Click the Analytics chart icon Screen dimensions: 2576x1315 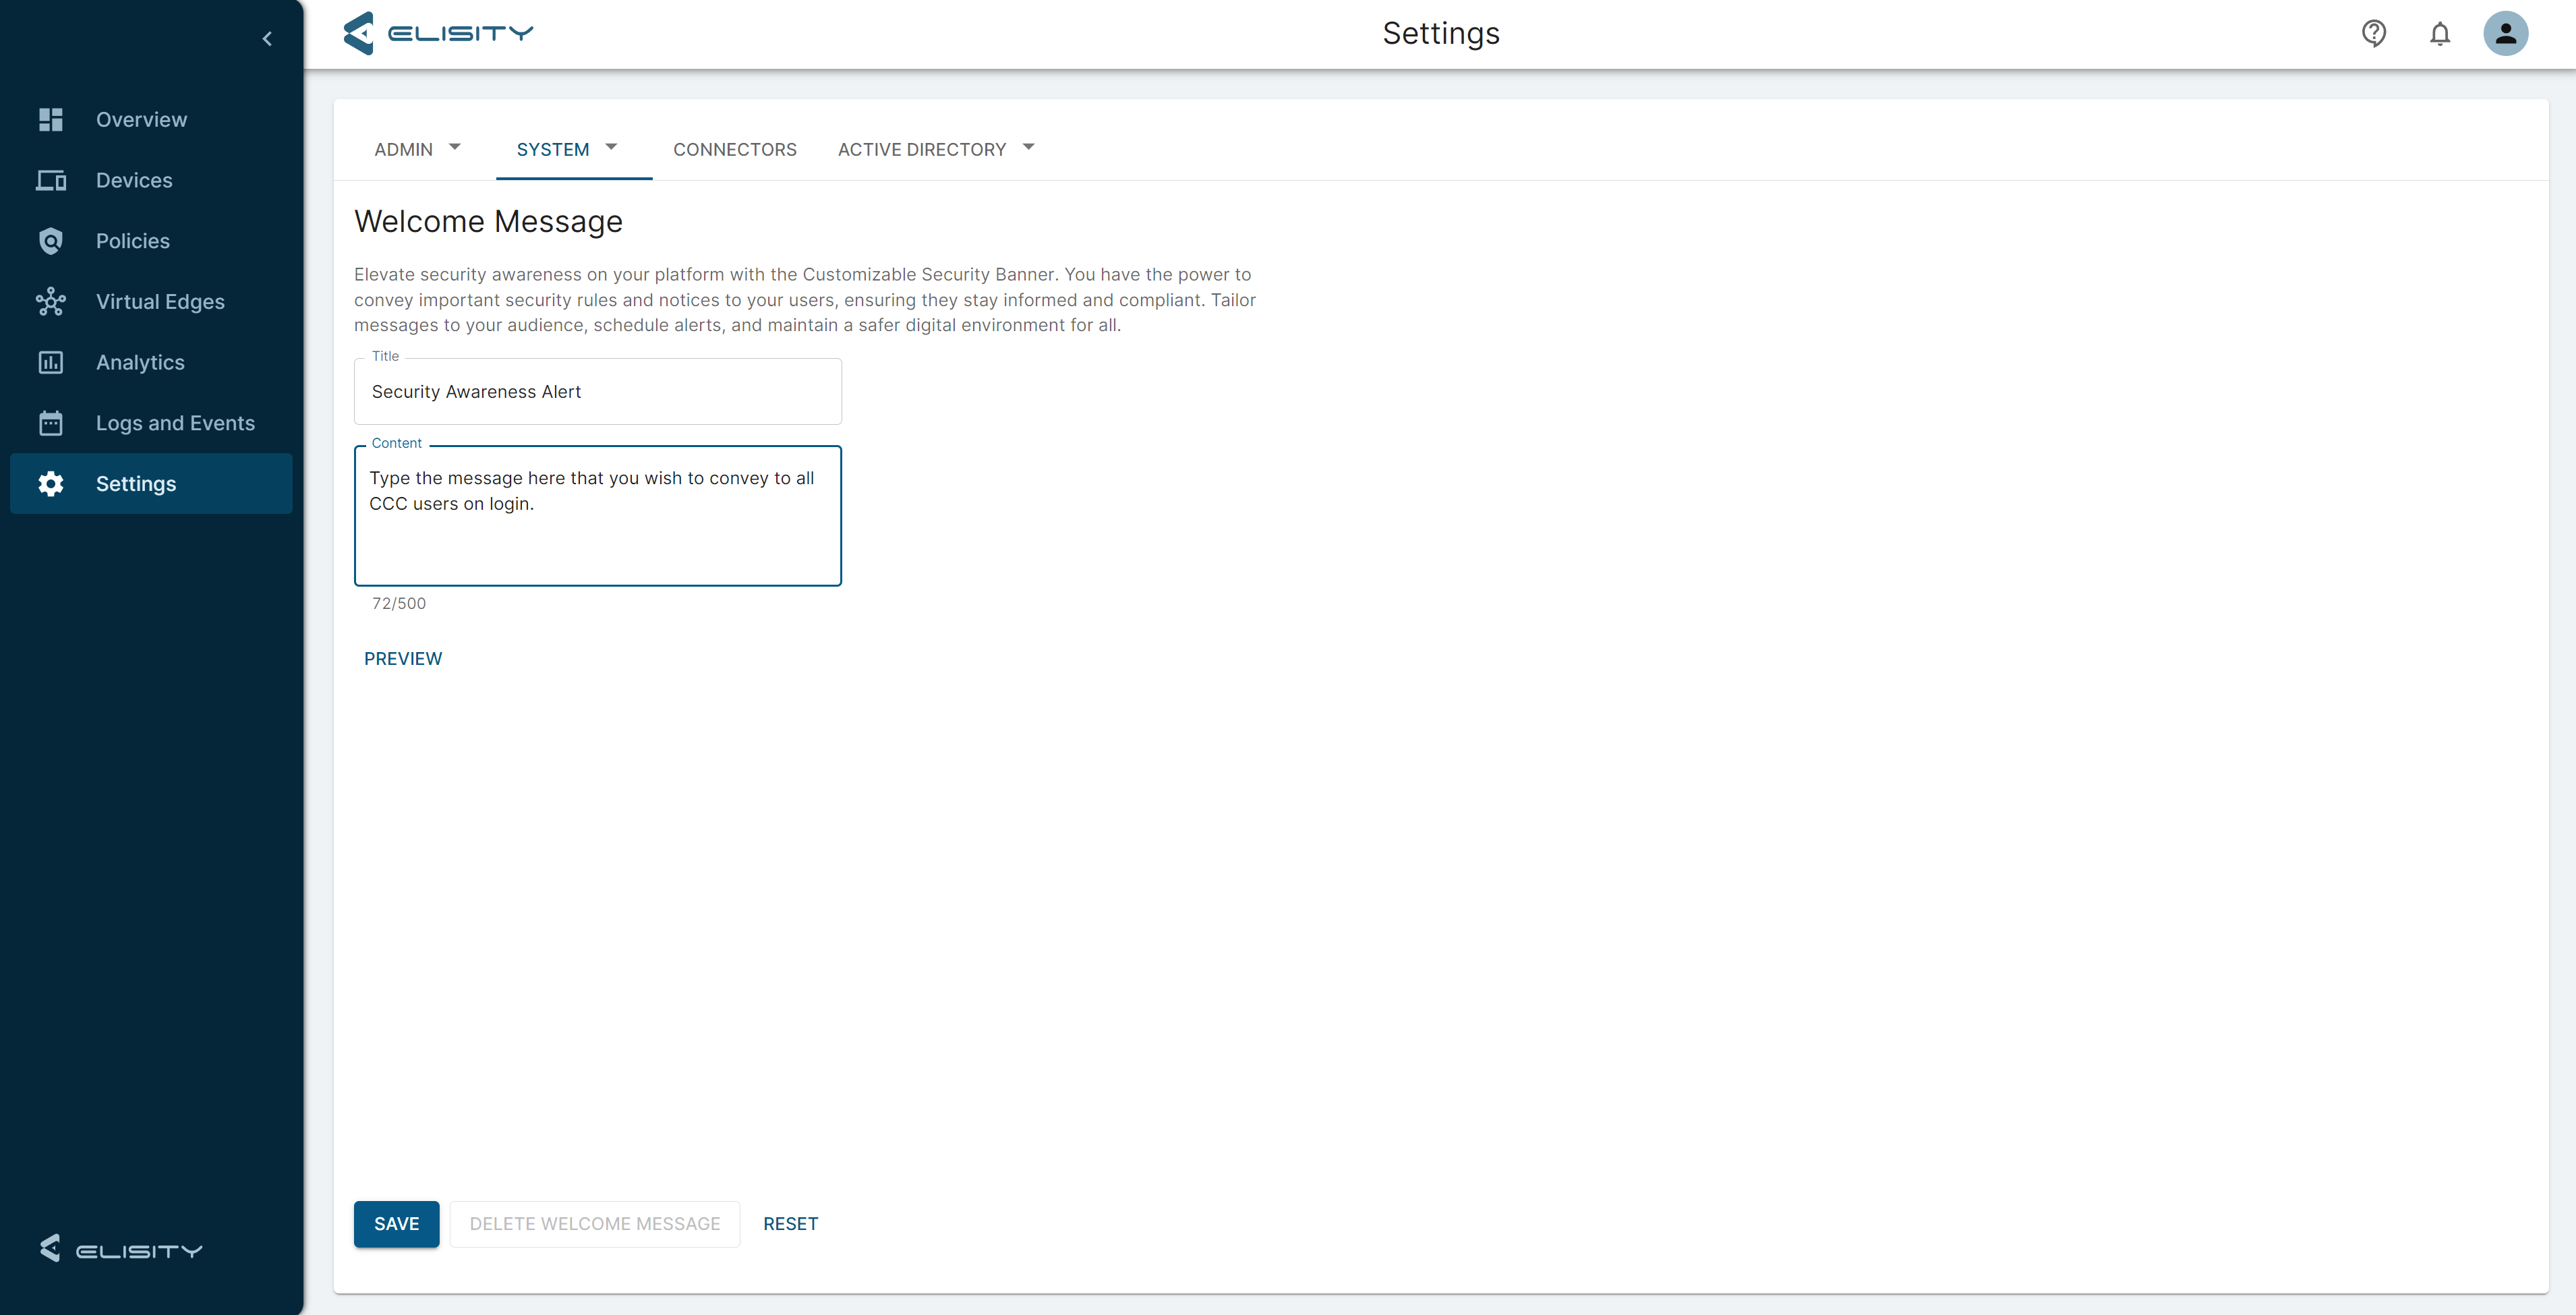[x=51, y=362]
